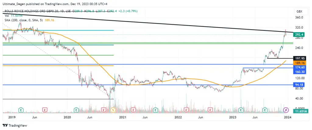Click the 2021 time axis label
312x130 pixels.
pos(122,117)
